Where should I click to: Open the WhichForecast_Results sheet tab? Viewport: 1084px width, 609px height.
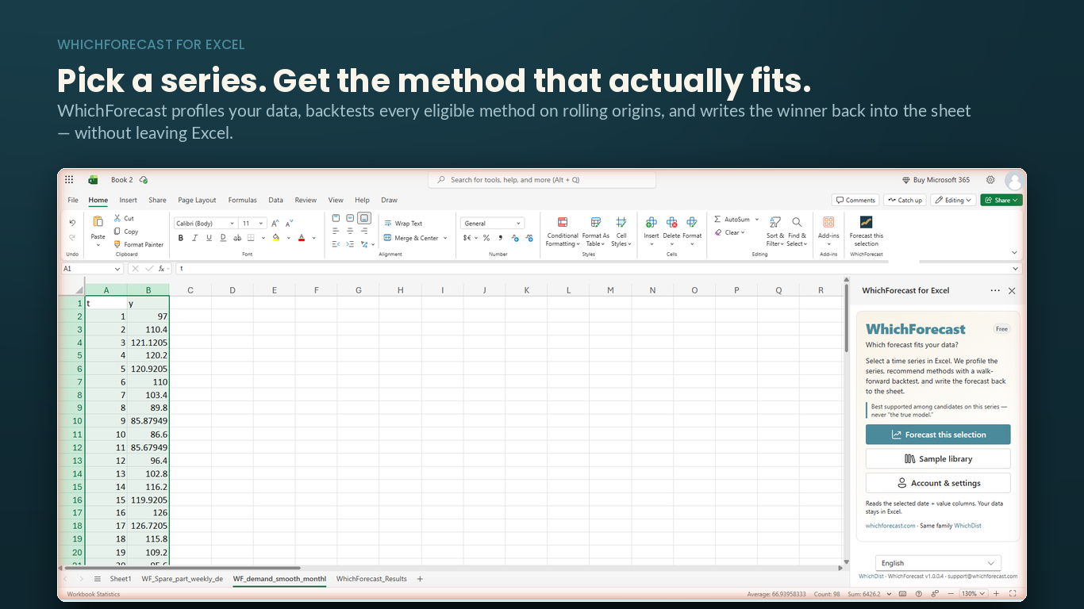(x=371, y=579)
